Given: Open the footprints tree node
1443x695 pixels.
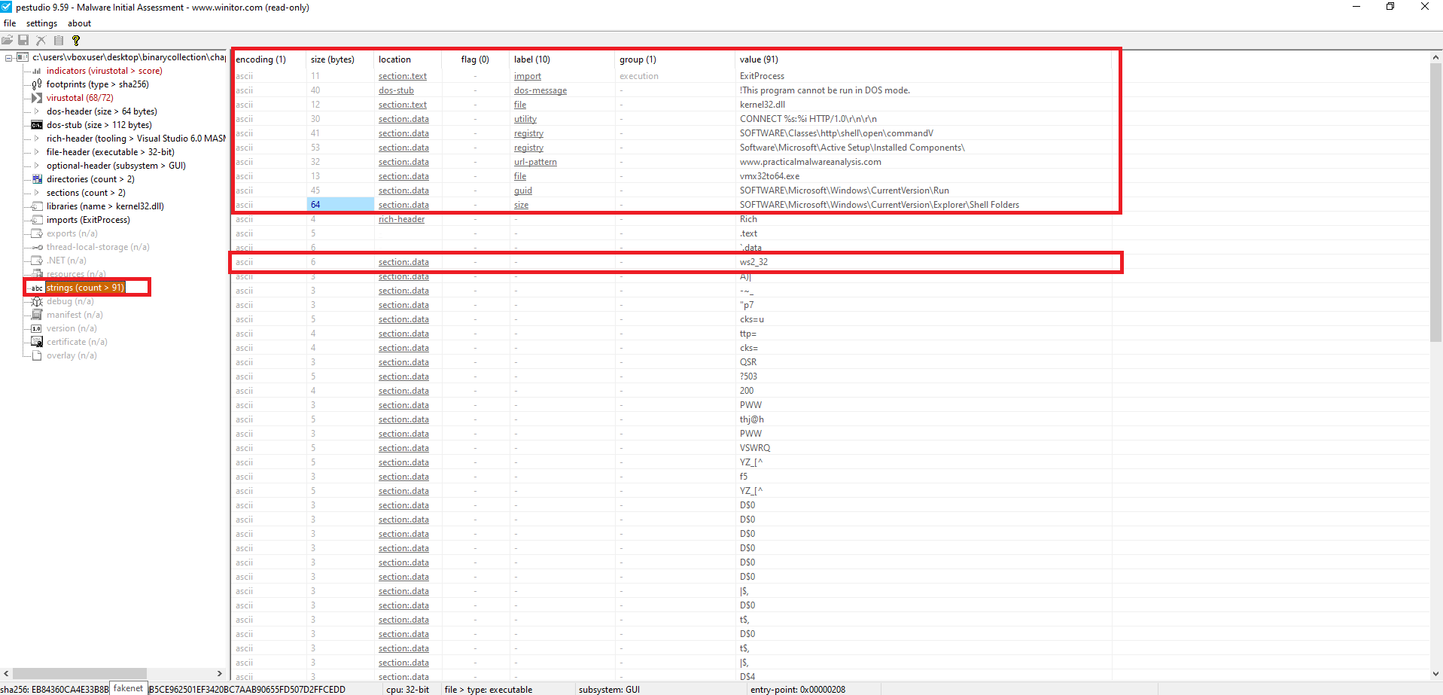Looking at the screenshot, I should pos(97,84).
